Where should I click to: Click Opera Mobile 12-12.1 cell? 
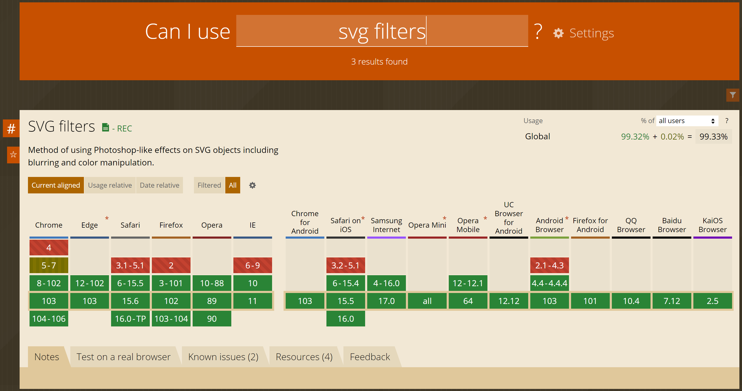468,283
